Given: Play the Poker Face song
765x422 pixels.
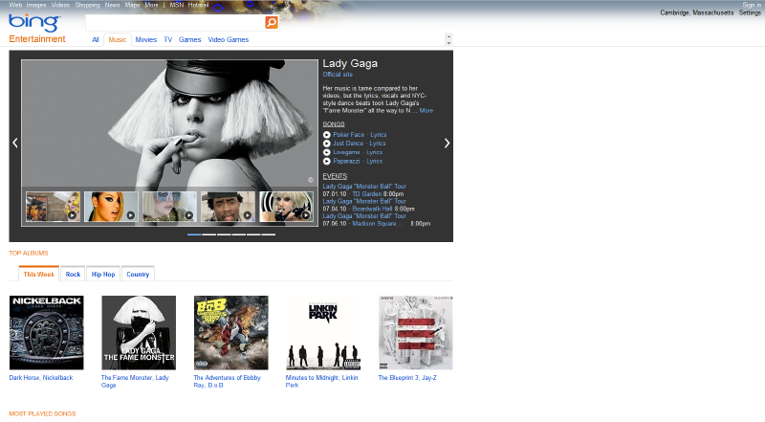Looking at the screenshot, I should point(327,135).
